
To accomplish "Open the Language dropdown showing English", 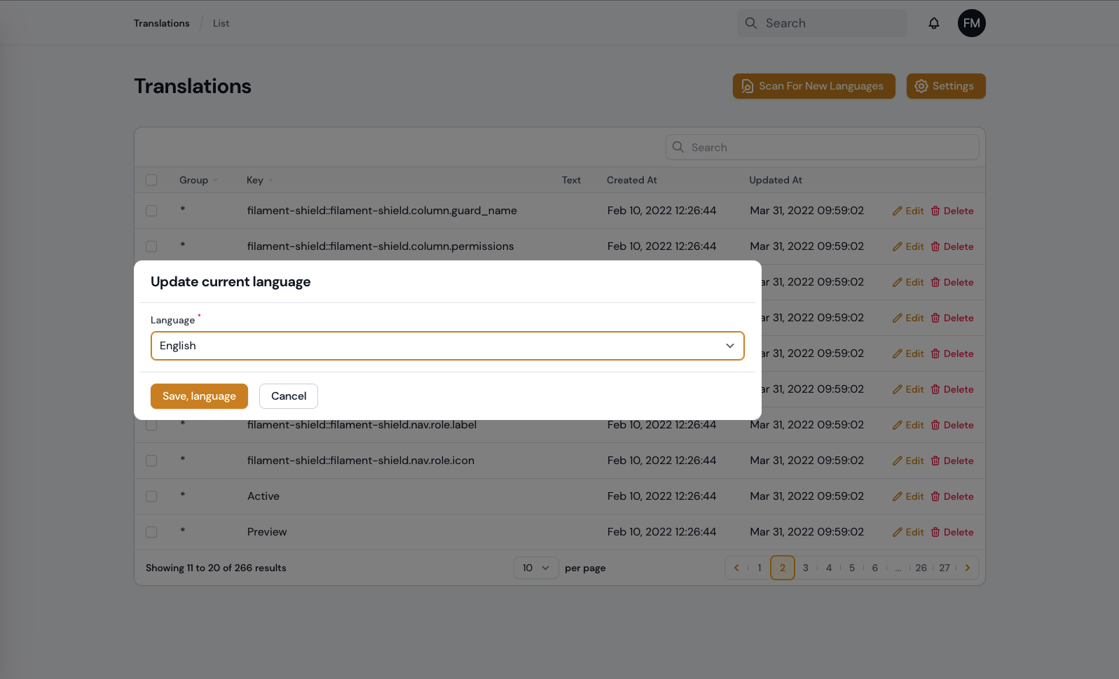I will click(447, 346).
